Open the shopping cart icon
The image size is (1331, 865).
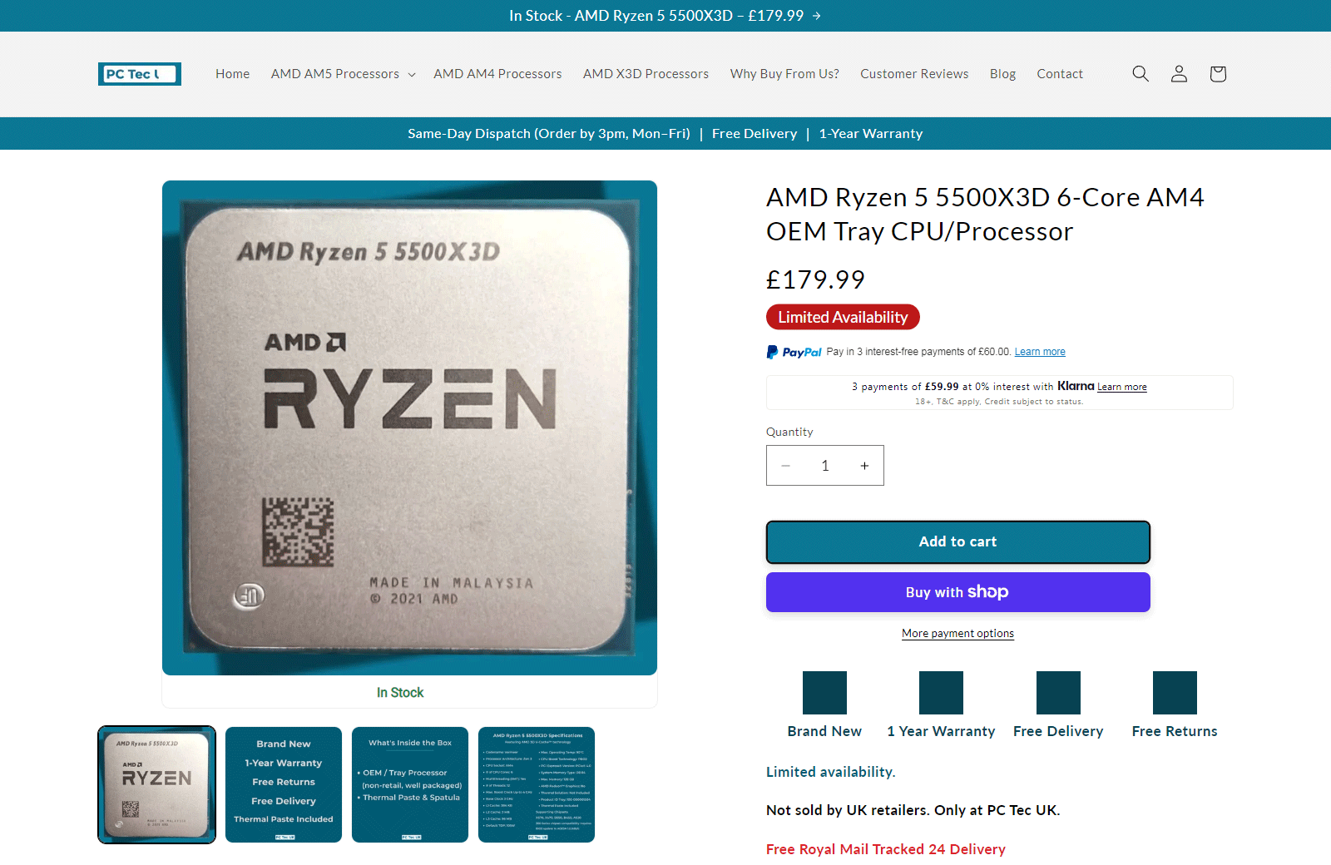click(1218, 74)
